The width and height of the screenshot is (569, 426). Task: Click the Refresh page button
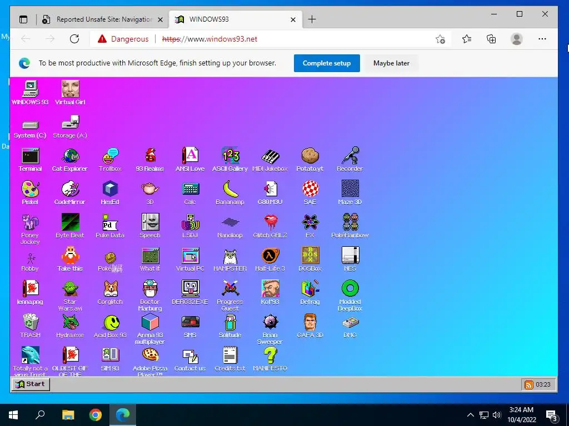pyautogui.click(x=74, y=39)
